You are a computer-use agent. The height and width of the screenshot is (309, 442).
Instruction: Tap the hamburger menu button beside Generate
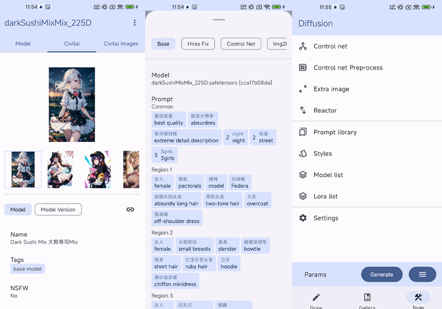422,274
